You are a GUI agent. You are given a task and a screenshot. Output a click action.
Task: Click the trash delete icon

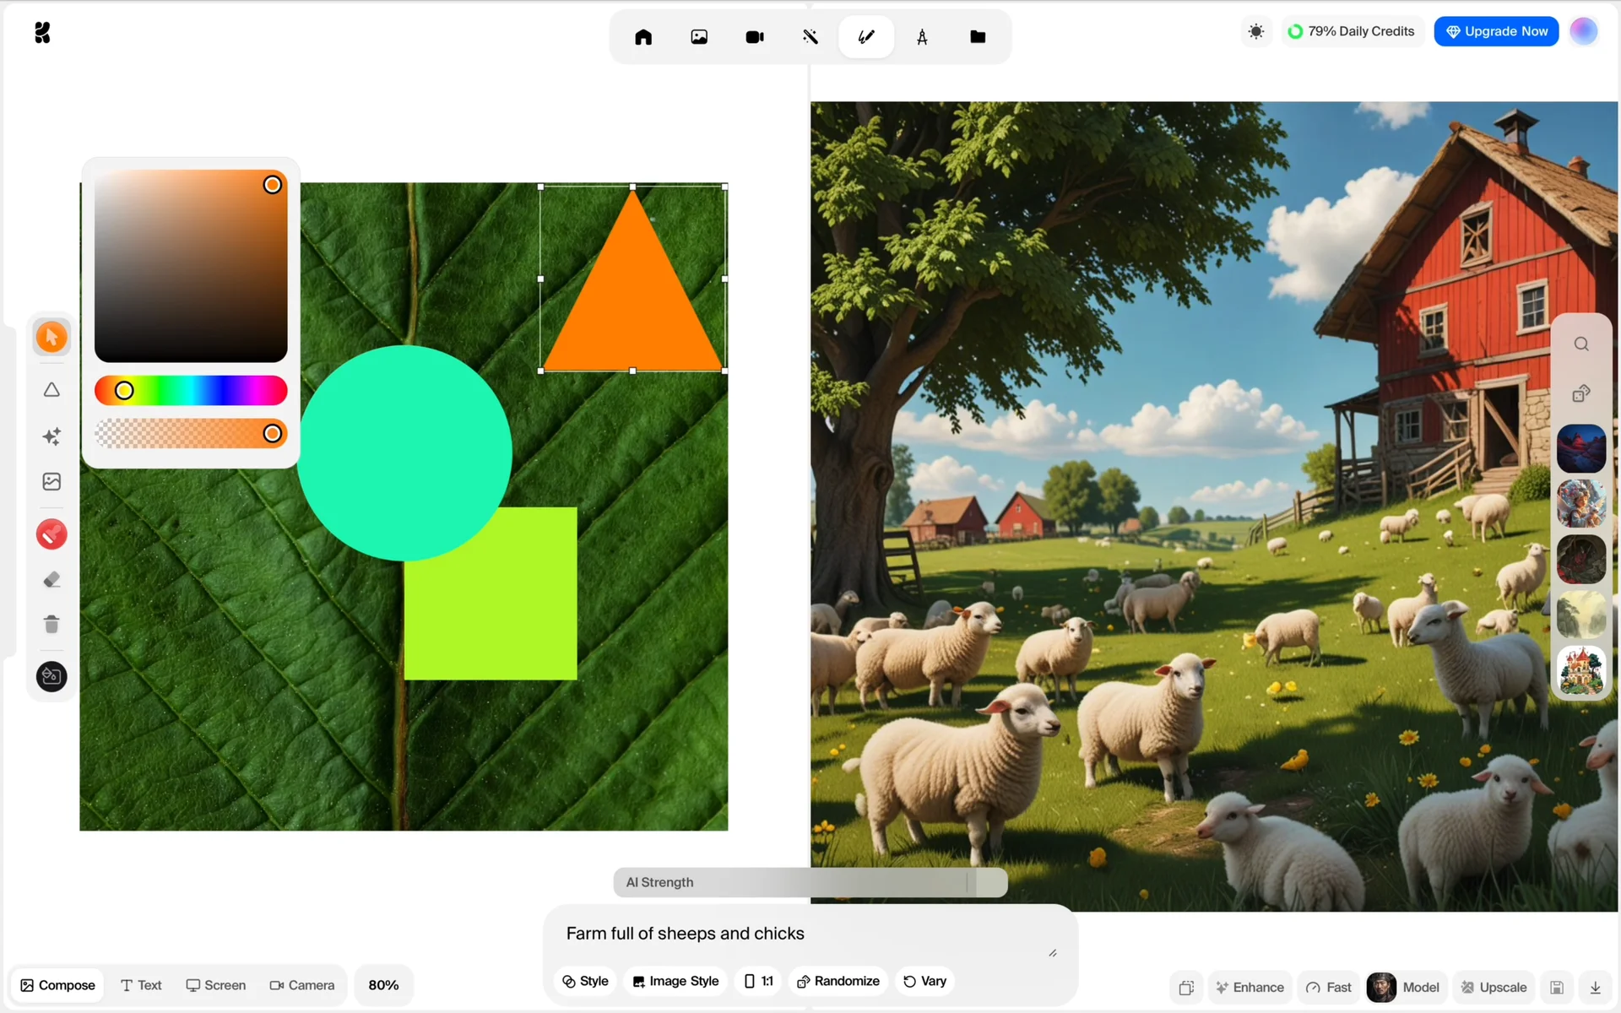click(52, 625)
